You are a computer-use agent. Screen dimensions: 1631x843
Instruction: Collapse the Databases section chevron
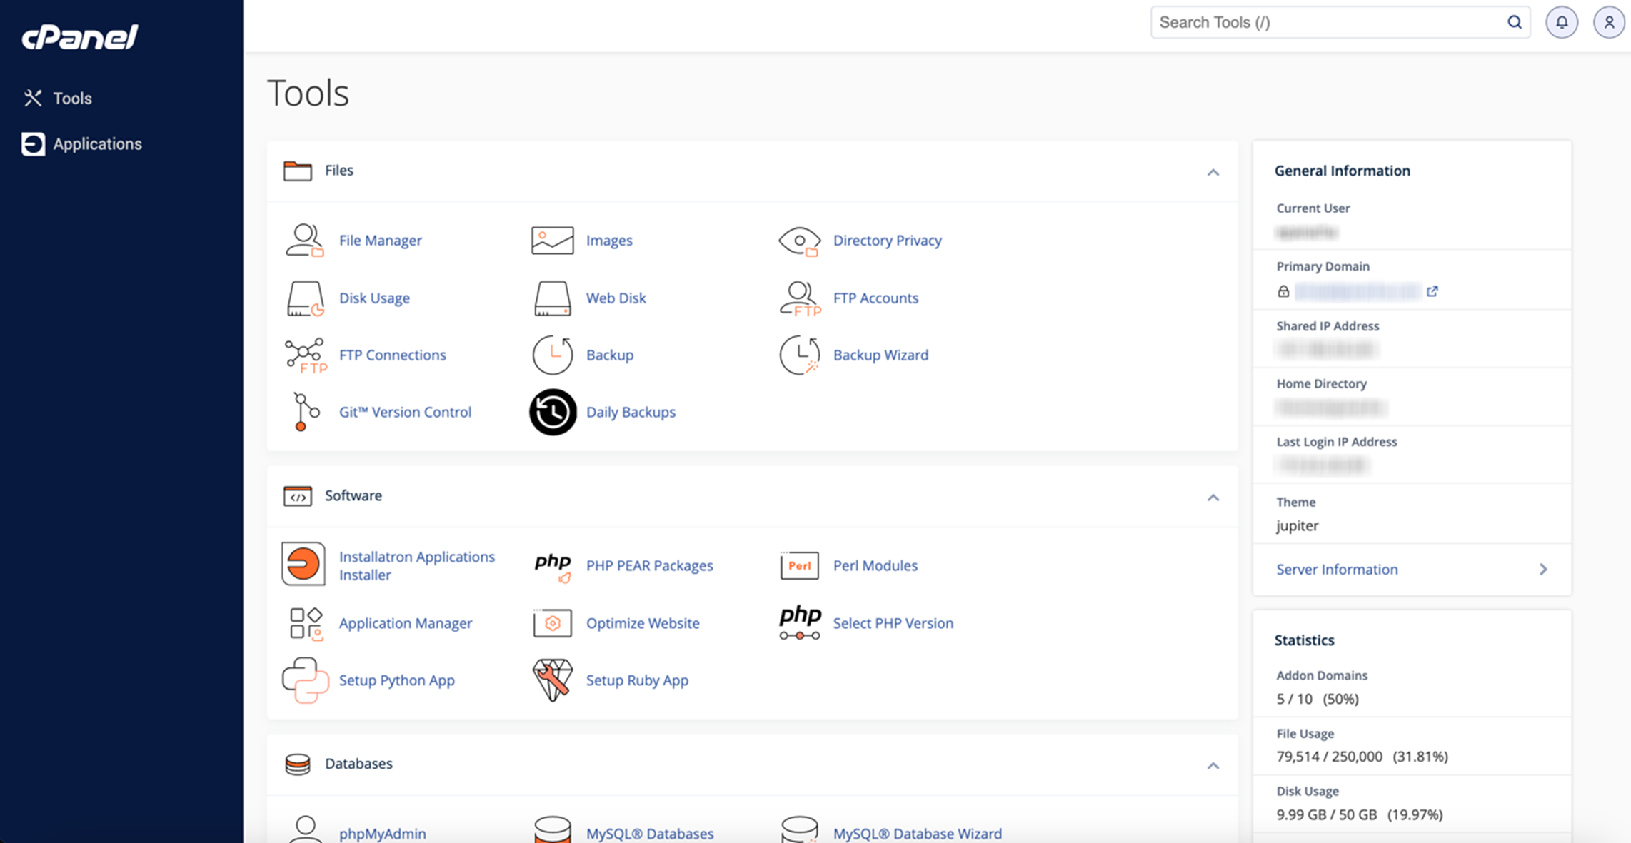(1213, 766)
